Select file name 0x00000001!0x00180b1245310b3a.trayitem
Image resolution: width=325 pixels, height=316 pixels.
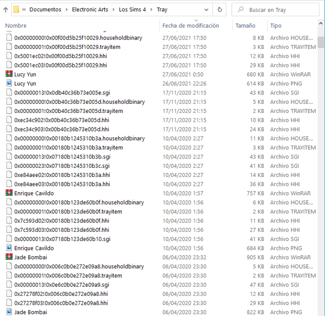point(68,148)
